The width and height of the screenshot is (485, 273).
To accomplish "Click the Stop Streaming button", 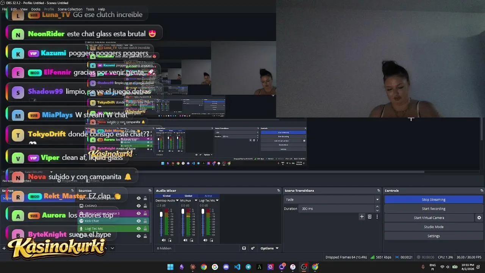I will pos(433,199).
